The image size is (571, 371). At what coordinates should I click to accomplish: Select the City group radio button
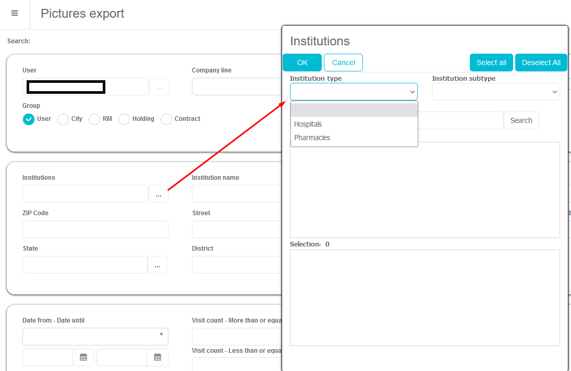coord(63,119)
